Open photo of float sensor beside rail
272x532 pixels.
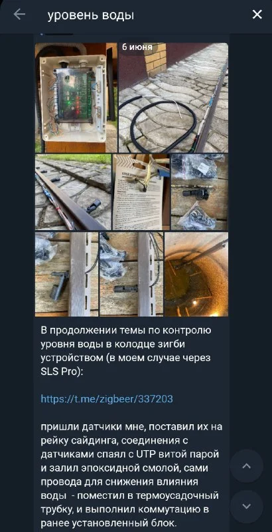pos(66,274)
